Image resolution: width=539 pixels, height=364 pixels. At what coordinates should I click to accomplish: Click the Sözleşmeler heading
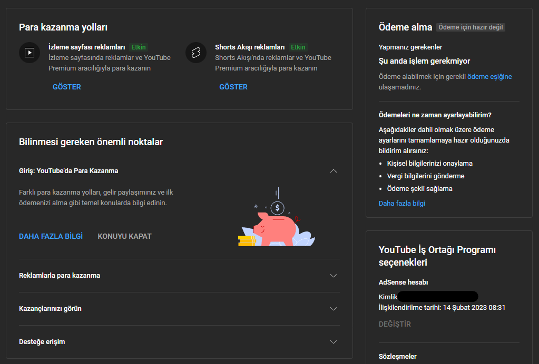point(397,357)
